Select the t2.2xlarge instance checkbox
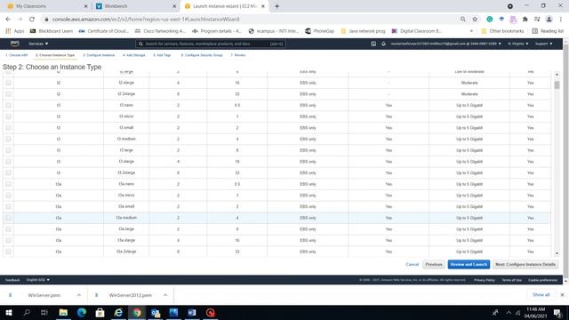 point(8,94)
